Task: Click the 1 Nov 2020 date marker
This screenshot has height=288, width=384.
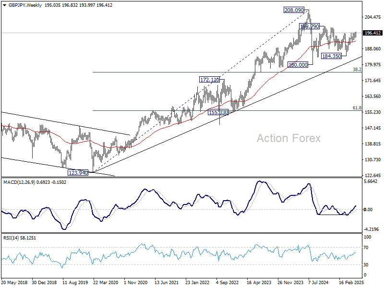Action: pos(136,282)
